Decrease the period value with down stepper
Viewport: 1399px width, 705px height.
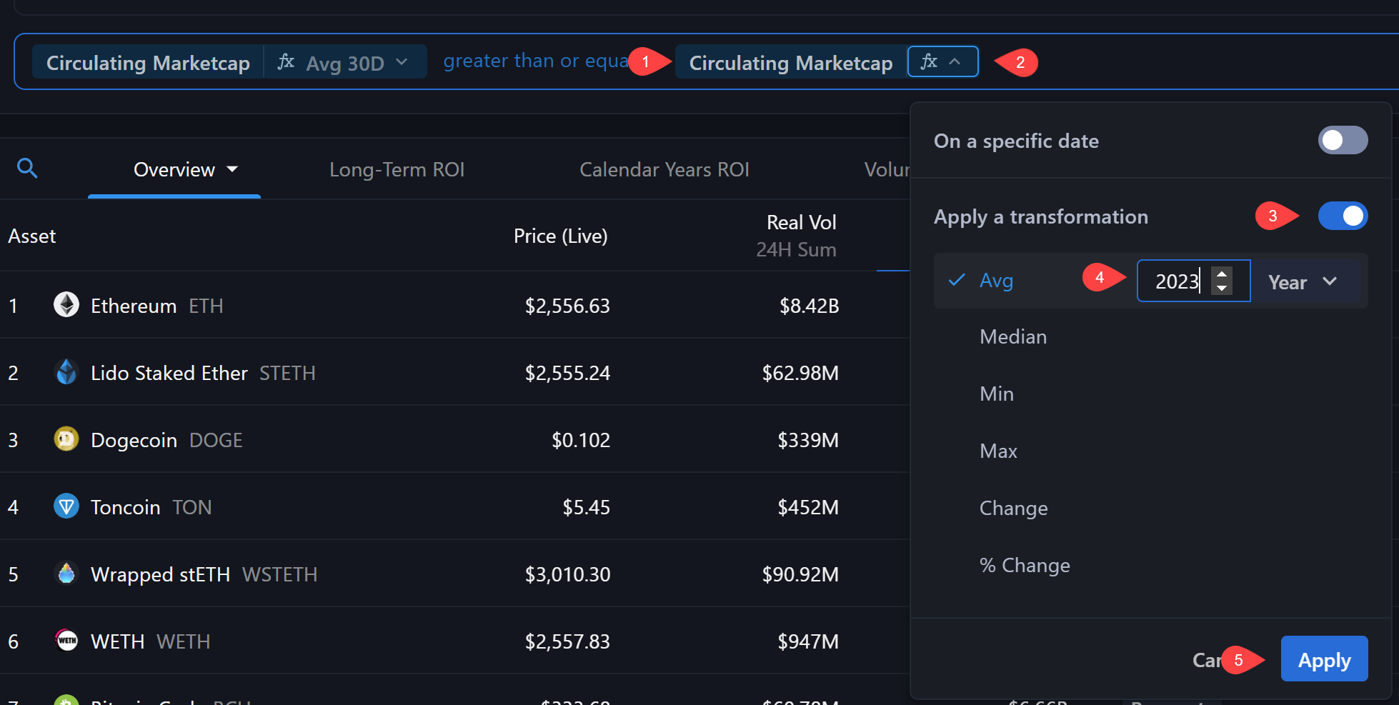coord(1222,288)
